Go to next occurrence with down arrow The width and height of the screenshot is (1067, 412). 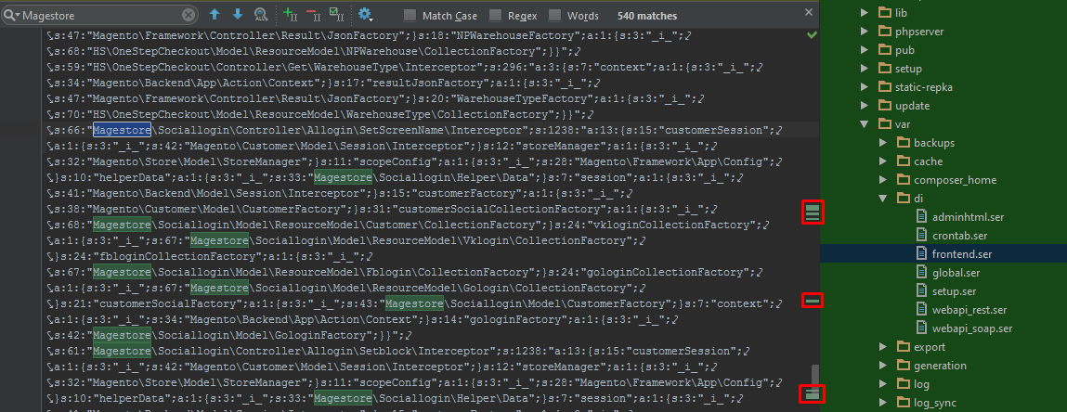tap(238, 14)
